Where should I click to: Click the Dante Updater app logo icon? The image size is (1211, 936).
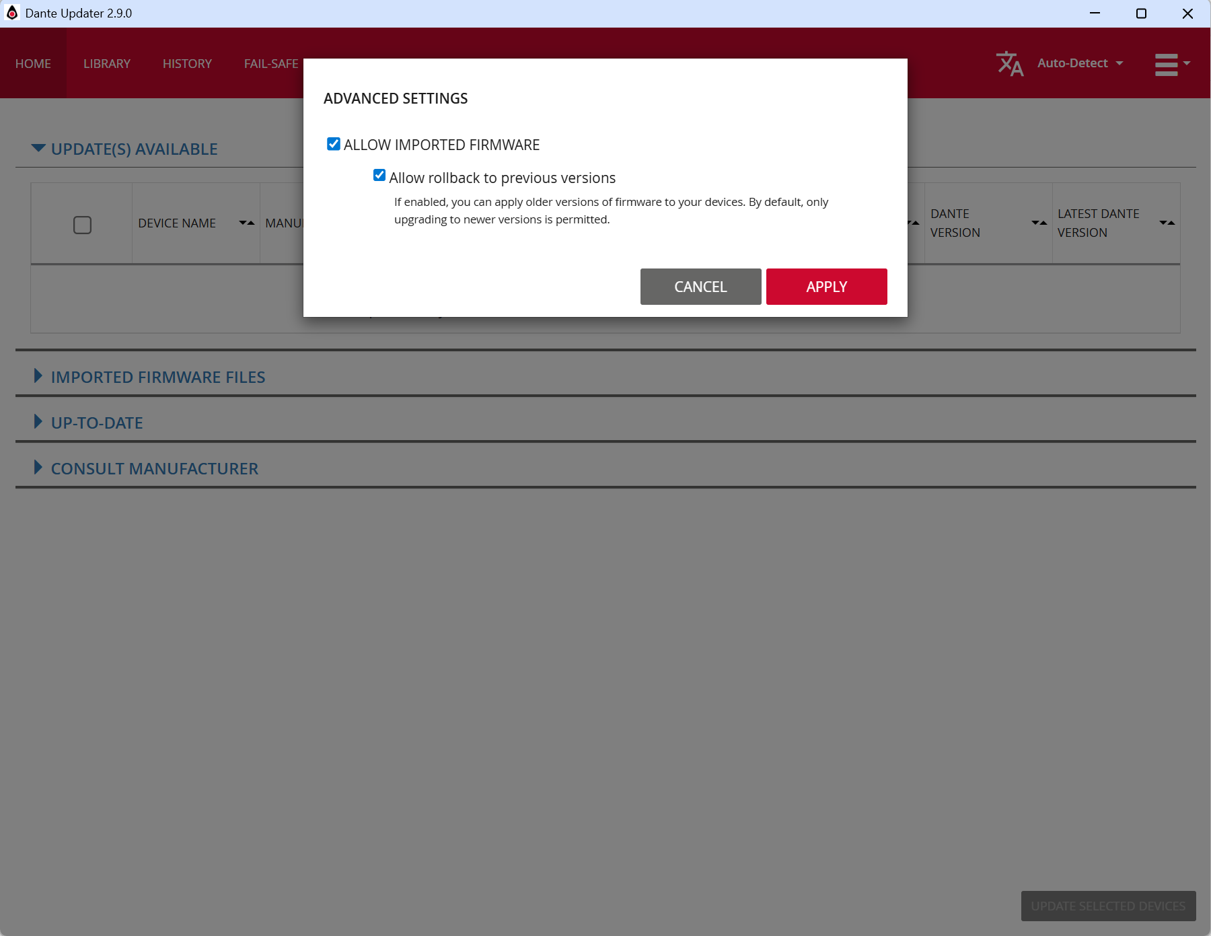12,13
